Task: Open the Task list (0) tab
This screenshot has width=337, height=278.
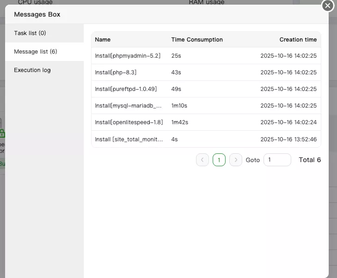Action: point(30,33)
